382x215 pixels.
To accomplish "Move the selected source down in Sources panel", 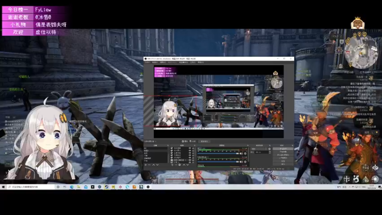I will click(188, 165).
